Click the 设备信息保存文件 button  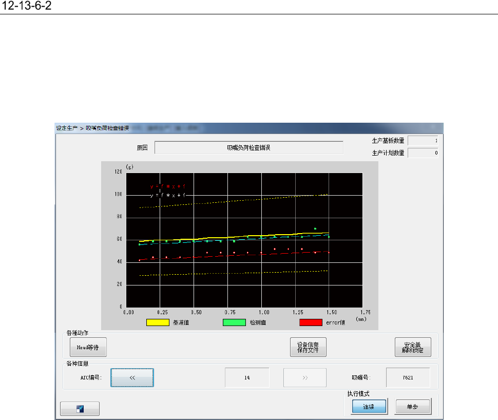point(308,347)
